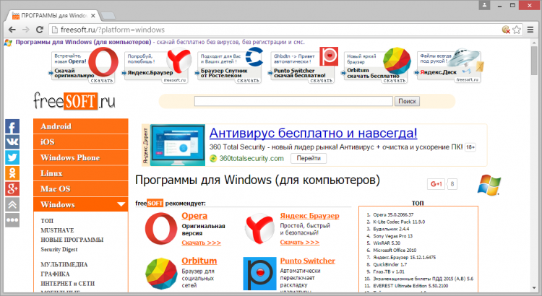Click in the site search input field
The width and height of the screenshot is (542, 296).
click(293, 101)
